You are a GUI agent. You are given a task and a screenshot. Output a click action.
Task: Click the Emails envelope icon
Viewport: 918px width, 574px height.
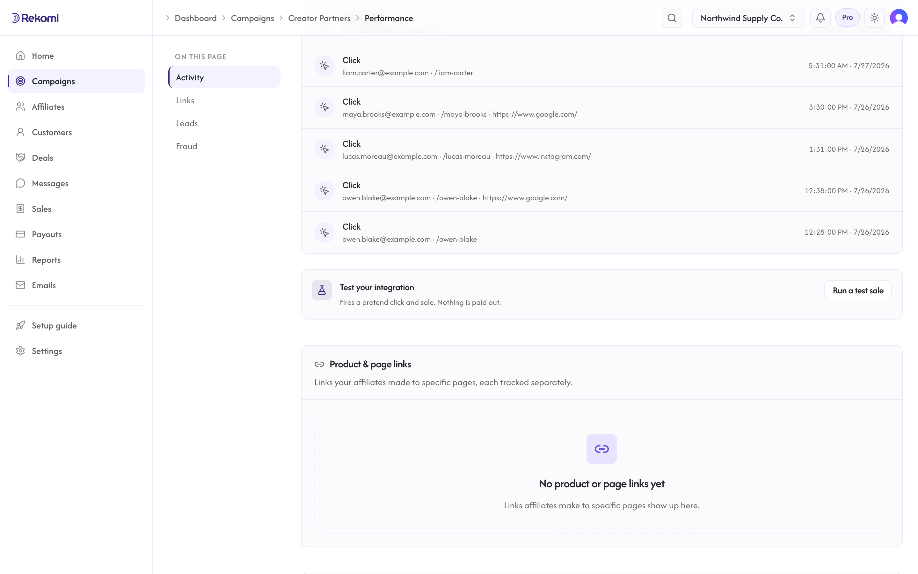(20, 285)
